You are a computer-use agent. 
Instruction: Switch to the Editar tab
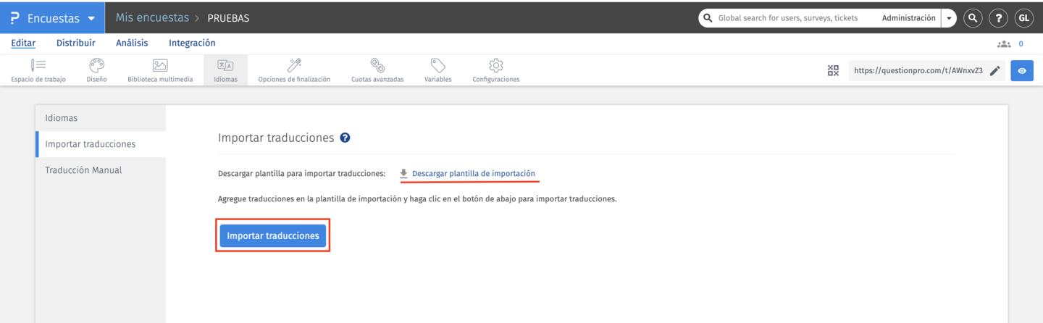click(x=23, y=43)
